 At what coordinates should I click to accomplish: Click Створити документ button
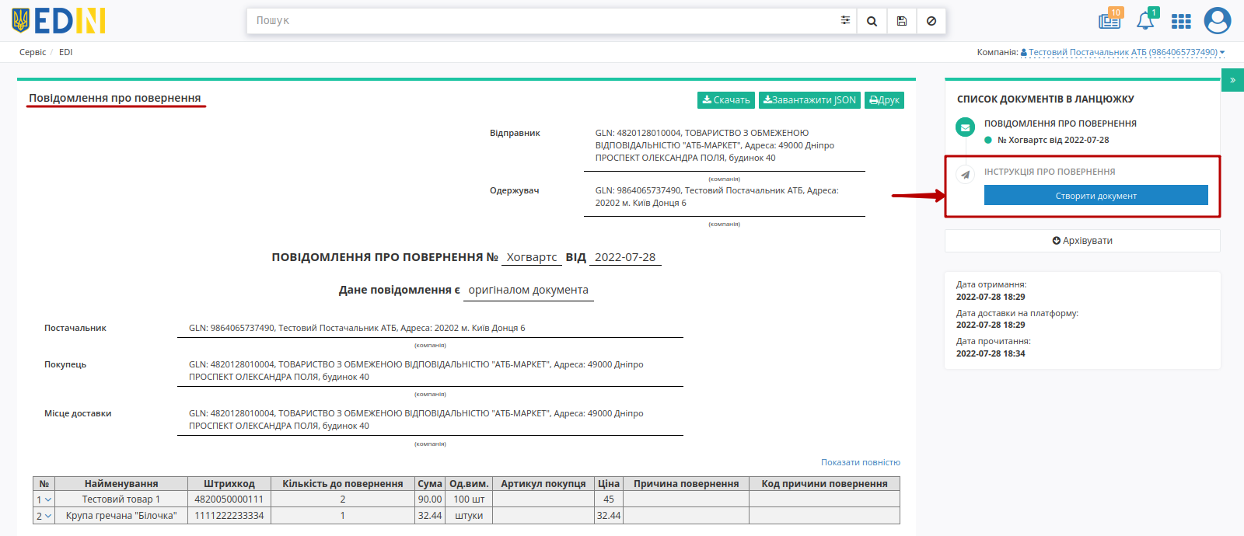point(1095,195)
